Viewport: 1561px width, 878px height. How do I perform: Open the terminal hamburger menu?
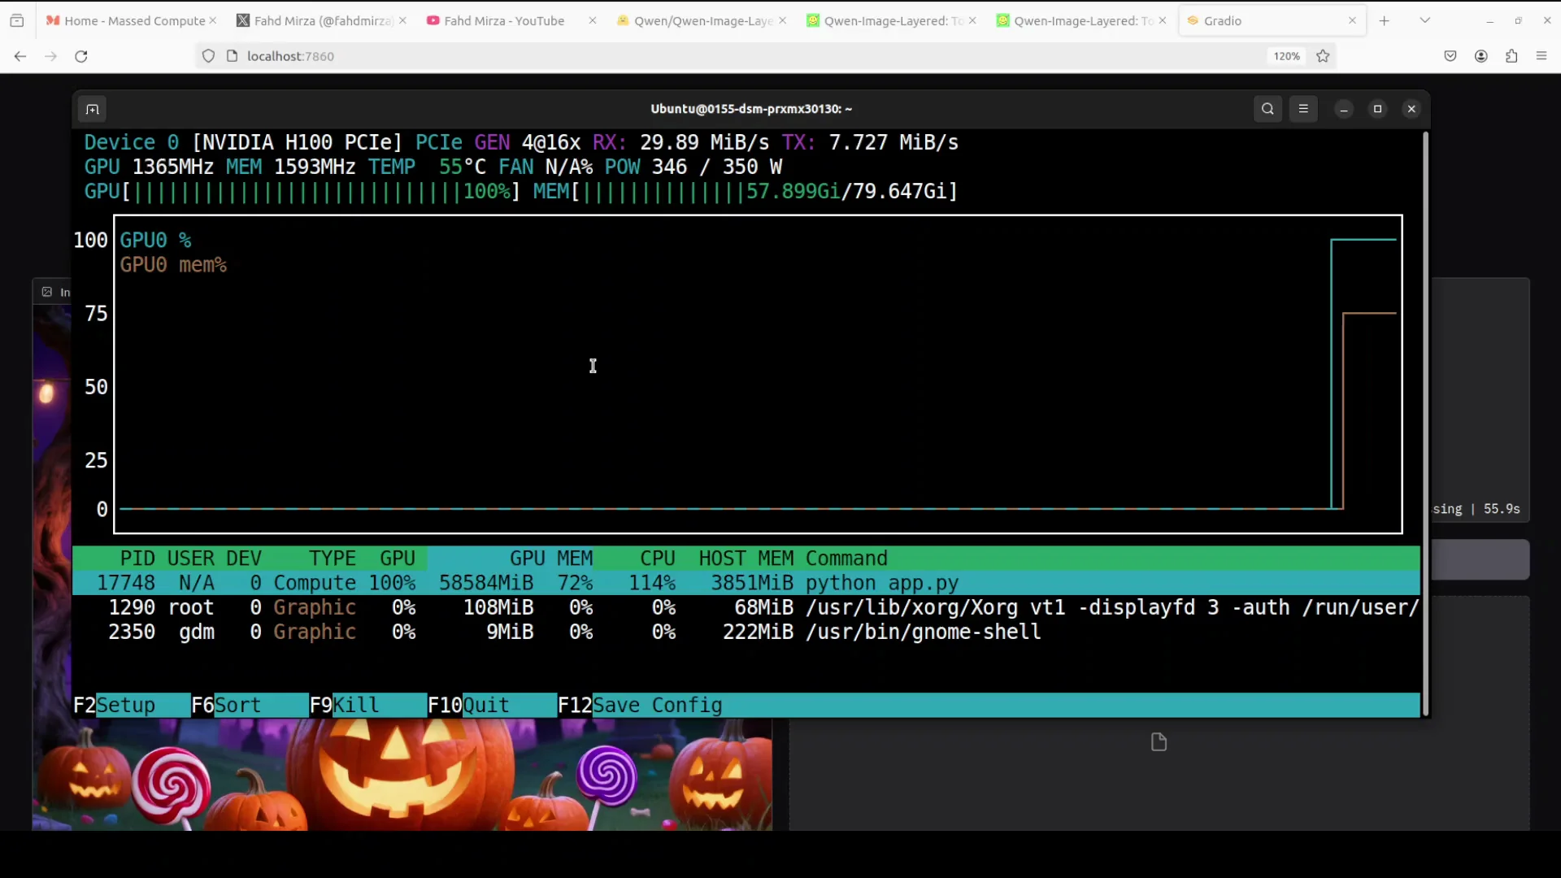[x=1303, y=109]
